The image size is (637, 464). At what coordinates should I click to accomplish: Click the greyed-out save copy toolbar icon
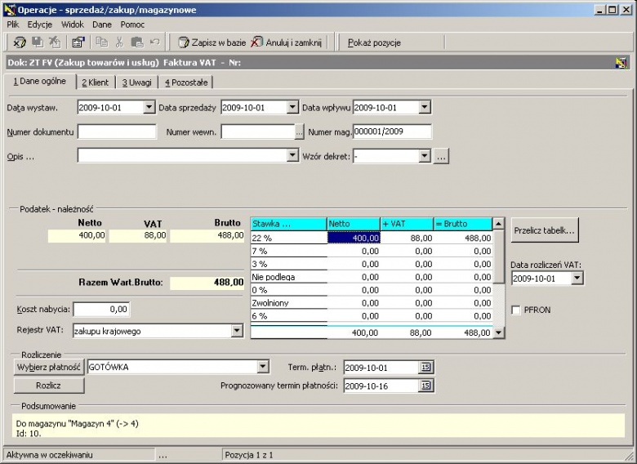tap(38, 42)
